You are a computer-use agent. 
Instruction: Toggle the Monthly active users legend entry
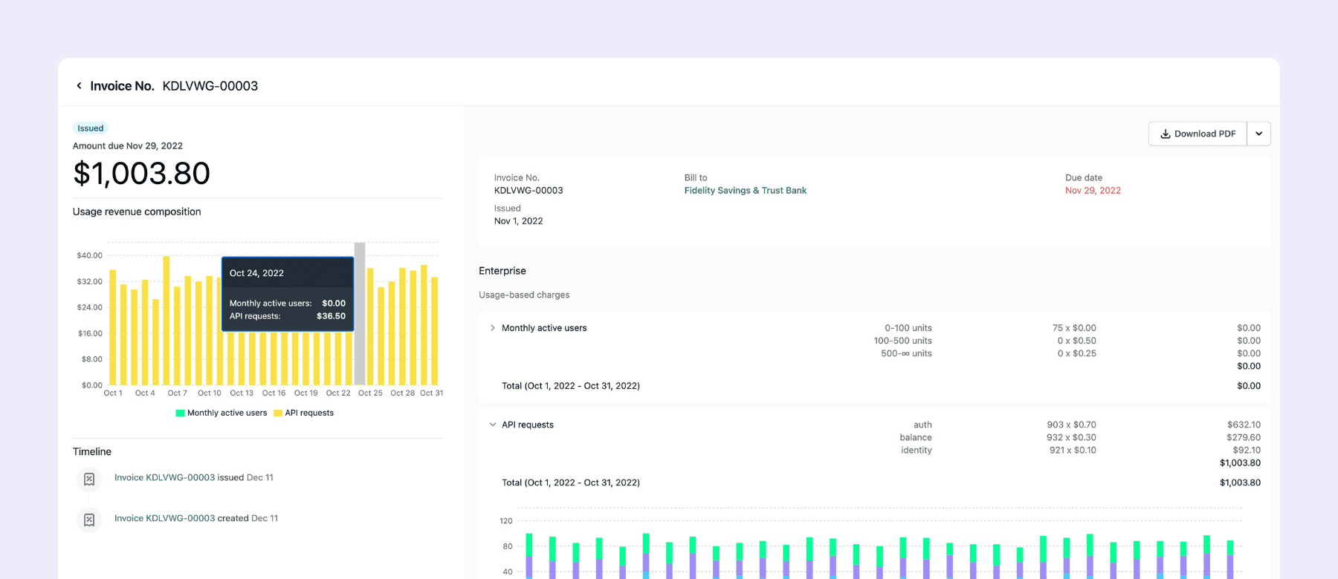click(x=222, y=413)
